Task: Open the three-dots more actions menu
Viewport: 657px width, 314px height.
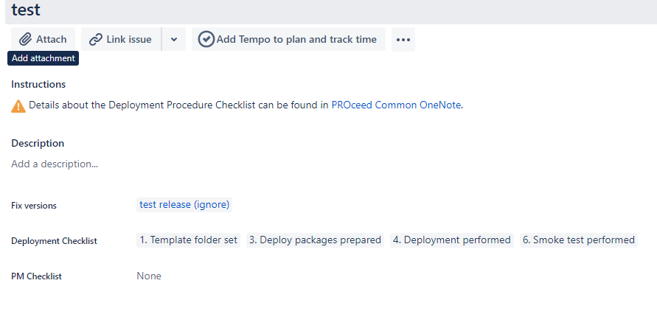Action: (x=403, y=40)
